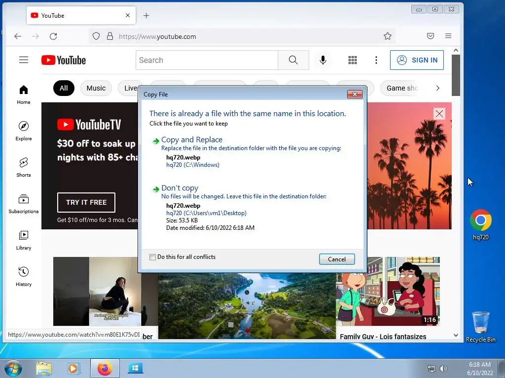Image resolution: width=505 pixels, height=378 pixels.
Task: Select the Music filter chip
Action: click(x=96, y=88)
